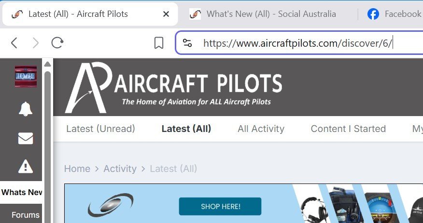Viewport: 423px width, 223px height.
Task: Open Content I Started stream
Action: [348, 129]
